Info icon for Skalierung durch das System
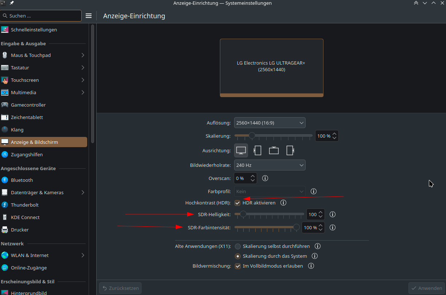The width and height of the screenshot is (446, 295). tap(315, 256)
